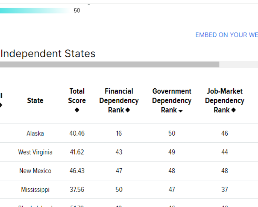Click the legend label 50
Image resolution: width=258 pixels, height=207 pixels.
pyautogui.click(x=77, y=11)
